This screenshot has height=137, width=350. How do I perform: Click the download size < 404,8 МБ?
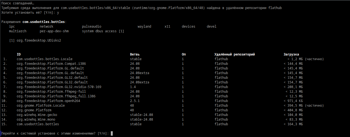[x=293, y=110]
